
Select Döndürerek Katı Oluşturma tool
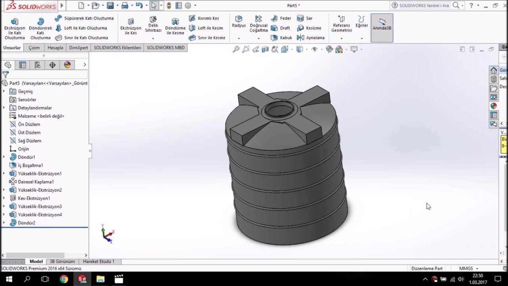tap(40, 29)
